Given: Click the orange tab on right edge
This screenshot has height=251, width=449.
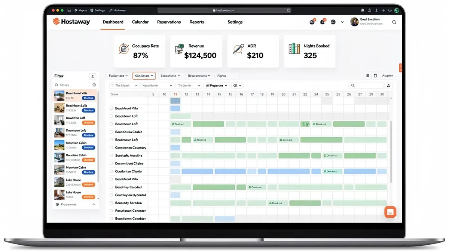Looking at the screenshot, I should pos(400,68).
